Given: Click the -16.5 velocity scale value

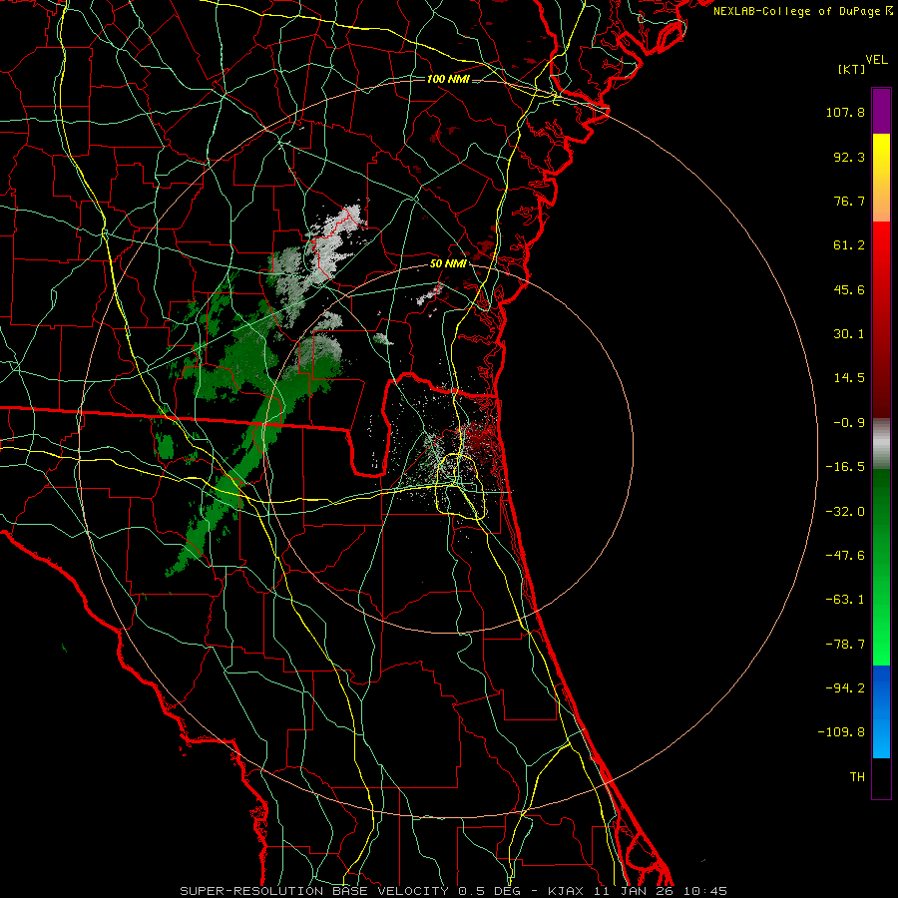Looking at the screenshot, I should [x=845, y=467].
